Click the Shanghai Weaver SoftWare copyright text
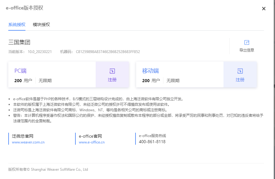275x179 pixels. point(48,169)
